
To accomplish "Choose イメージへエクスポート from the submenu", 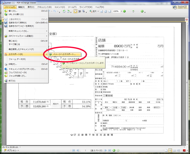I will [x=64, y=54].
